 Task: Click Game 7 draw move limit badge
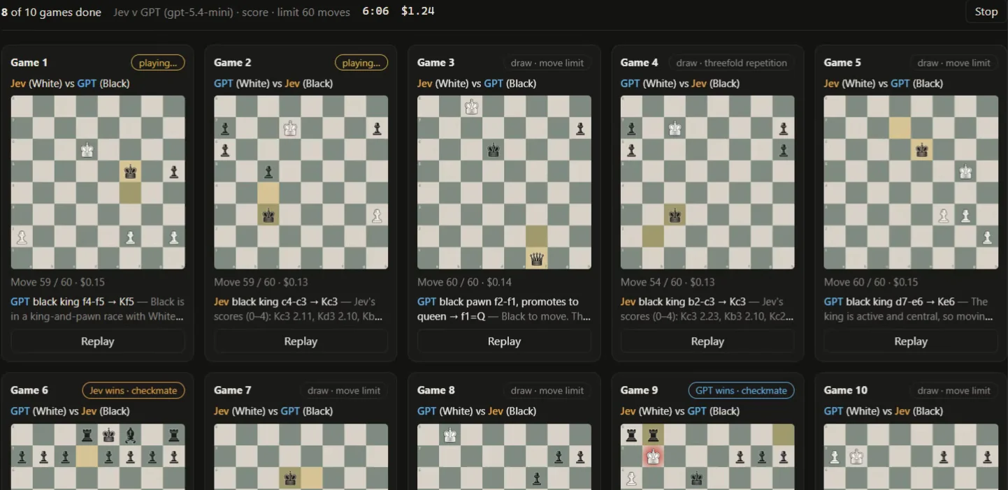[x=344, y=391]
